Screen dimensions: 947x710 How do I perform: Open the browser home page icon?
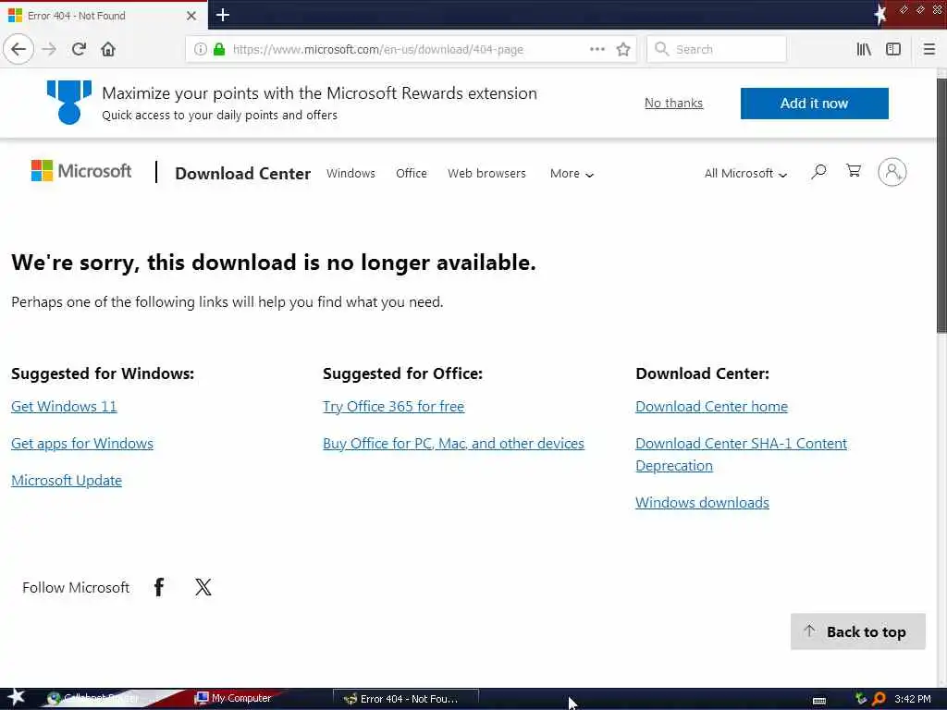point(108,49)
